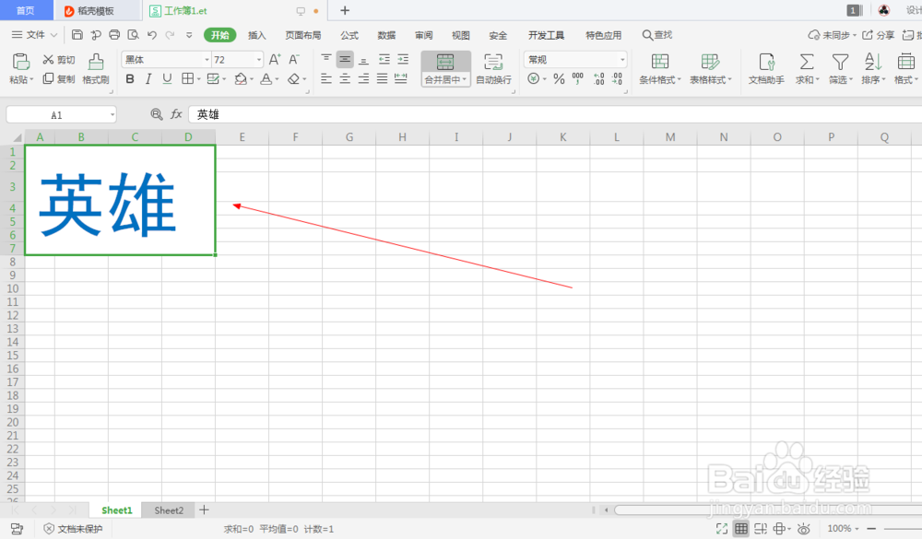Click the Save icon in quick access toolbar

tap(77, 35)
